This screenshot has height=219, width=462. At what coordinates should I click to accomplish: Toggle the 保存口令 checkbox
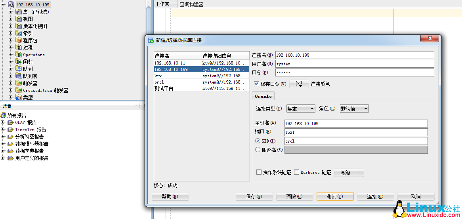click(x=257, y=84)
